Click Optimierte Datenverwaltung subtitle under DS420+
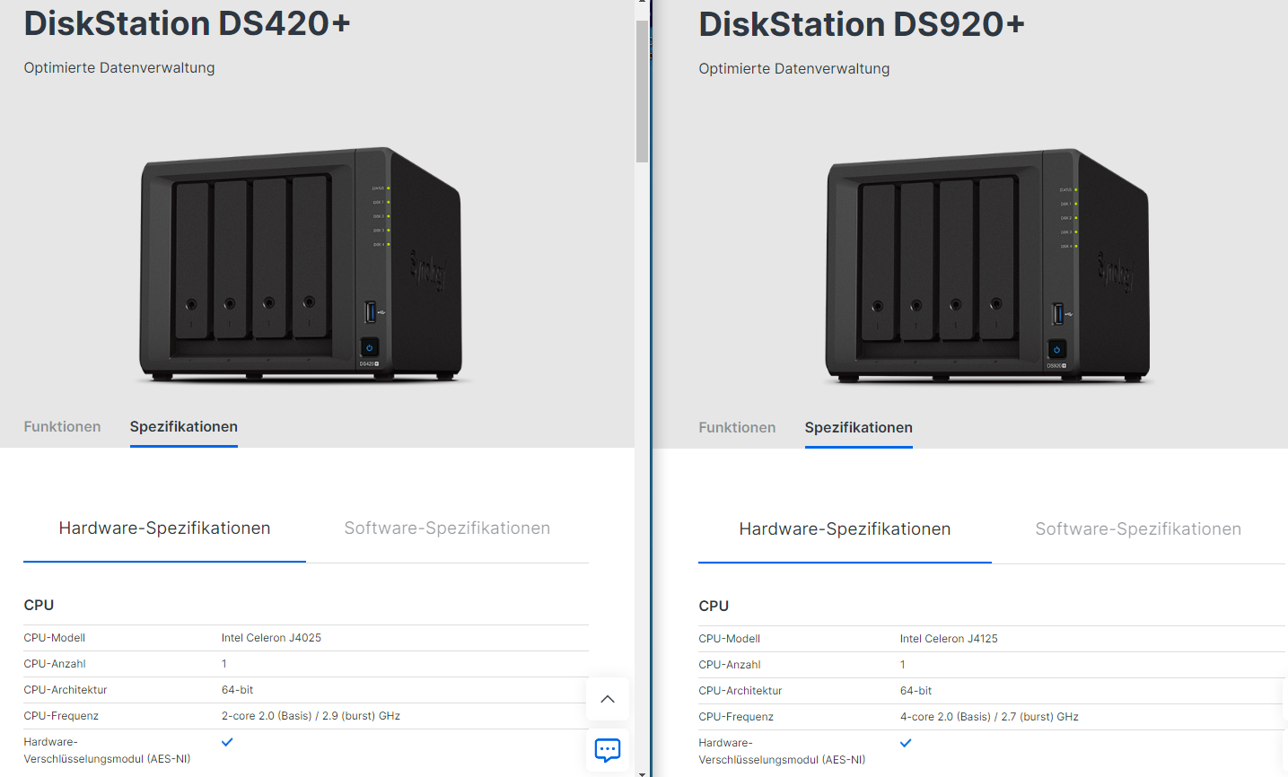This screenshot has height=777, width=1288. tap(119, 68)
